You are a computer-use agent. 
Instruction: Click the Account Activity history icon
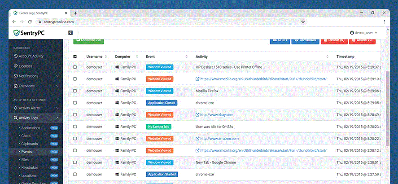[16, 56]
